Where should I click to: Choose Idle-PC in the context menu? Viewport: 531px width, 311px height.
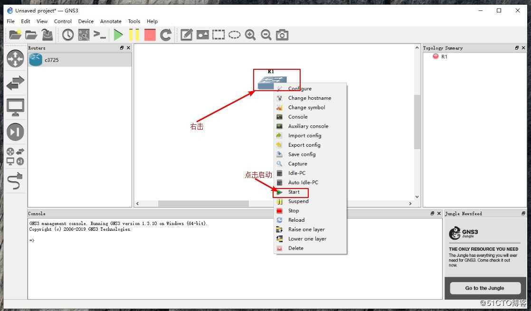310,173
